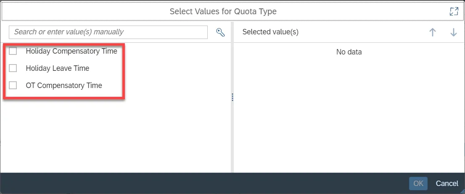Click the Selected value(s) header
Image resolution: width=465 pixels, height=194 pixels.
[270, 32]
